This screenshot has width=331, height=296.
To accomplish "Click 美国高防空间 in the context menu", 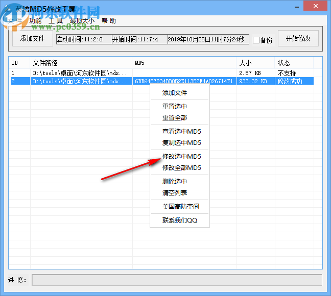I will 181,206.
